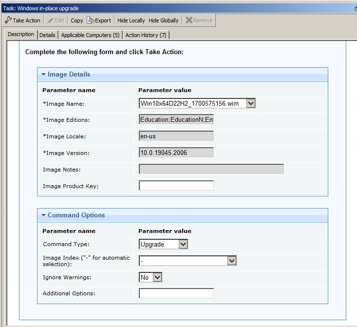This screenshot has height=327, width=357.
Task: Open the Ignore Warnings dropdown
Action: (157, 277)
